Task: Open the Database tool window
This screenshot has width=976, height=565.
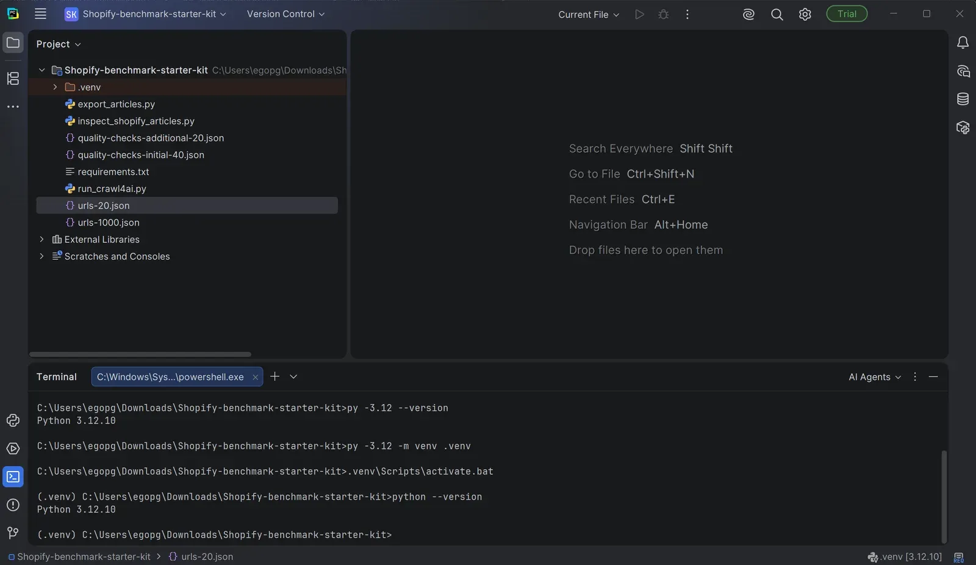Action: 963,99
